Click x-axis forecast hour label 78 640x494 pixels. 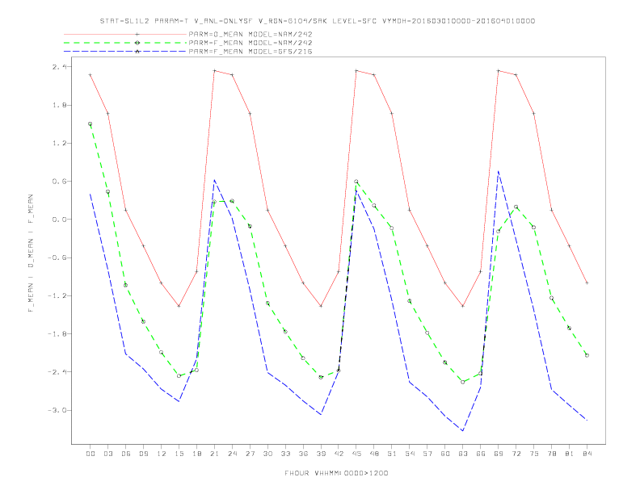click(552, 454)
